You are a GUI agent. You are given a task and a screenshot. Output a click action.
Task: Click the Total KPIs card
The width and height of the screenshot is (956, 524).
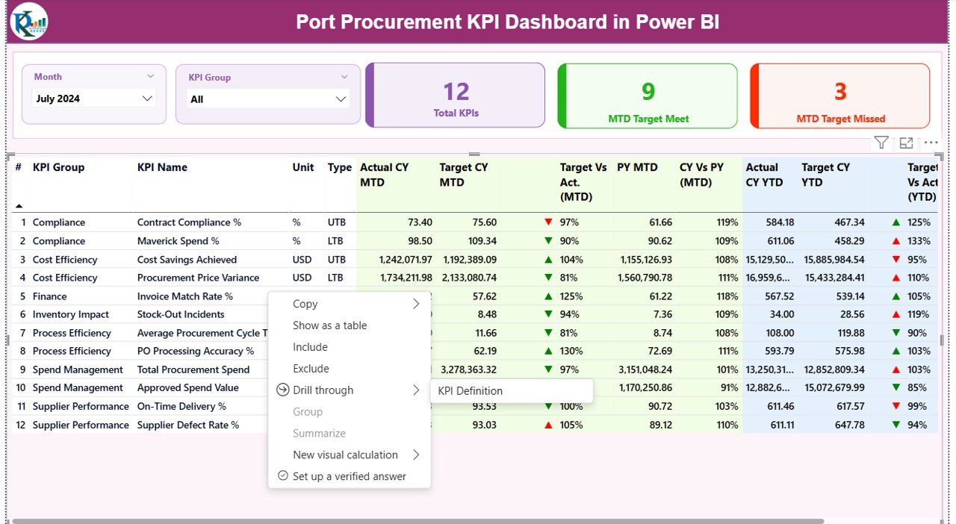click(456, 96)
